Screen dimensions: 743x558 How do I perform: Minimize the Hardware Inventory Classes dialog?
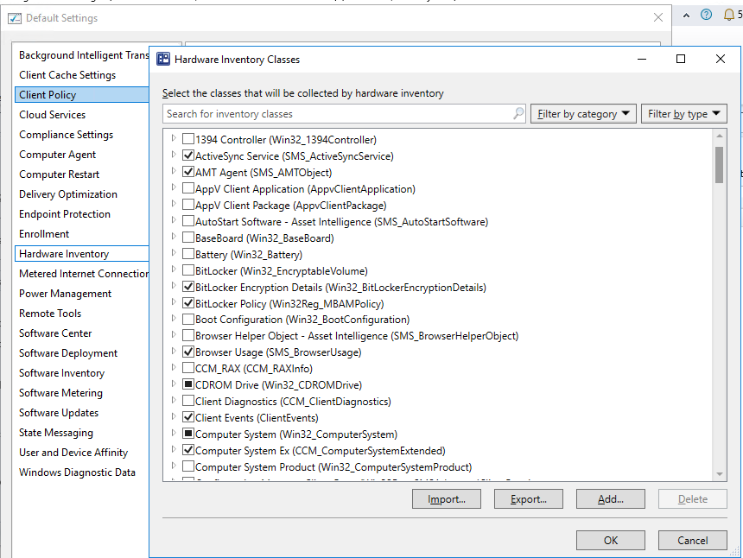tap(640, 59)
